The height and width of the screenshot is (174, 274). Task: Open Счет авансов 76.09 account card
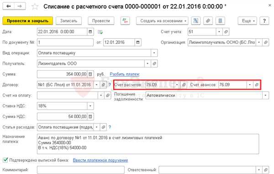(257, 85)
